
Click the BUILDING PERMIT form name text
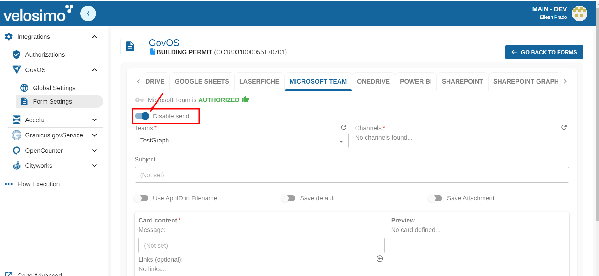184,52
